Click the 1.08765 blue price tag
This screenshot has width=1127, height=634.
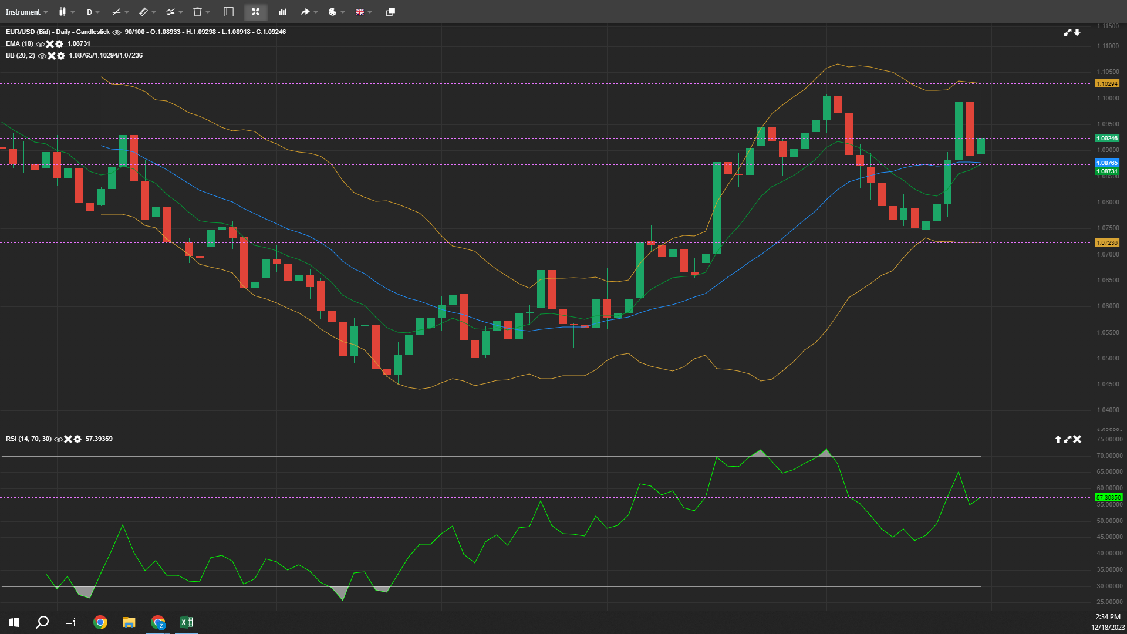(1107, 163)
